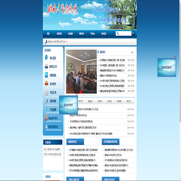The width and height of the screenshot is (181, 181).
Task: Click the small submit icon beside the search box
Action: (x=133, y=33)
